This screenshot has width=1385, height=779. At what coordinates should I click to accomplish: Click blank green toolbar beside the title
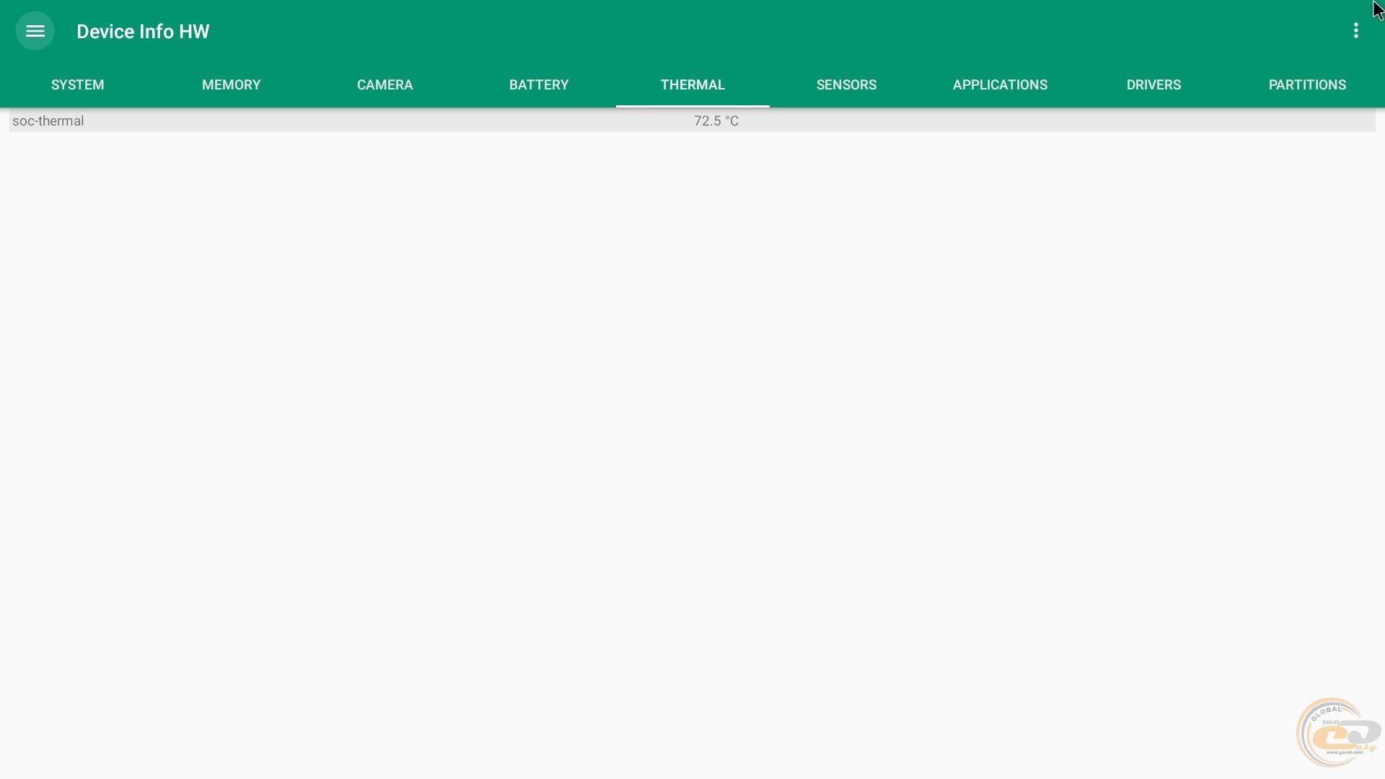tap(721, 32)
